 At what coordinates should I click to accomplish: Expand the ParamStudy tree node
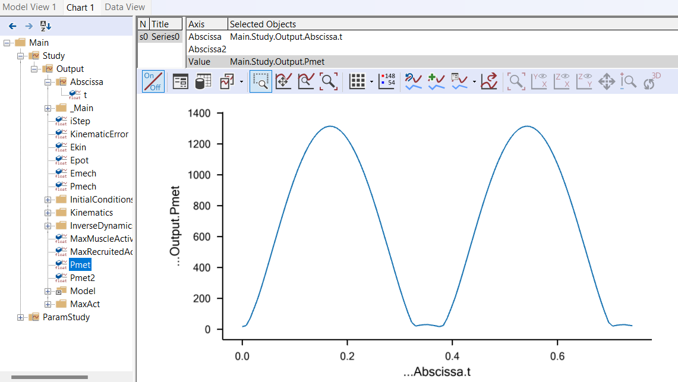click(21, 317)
